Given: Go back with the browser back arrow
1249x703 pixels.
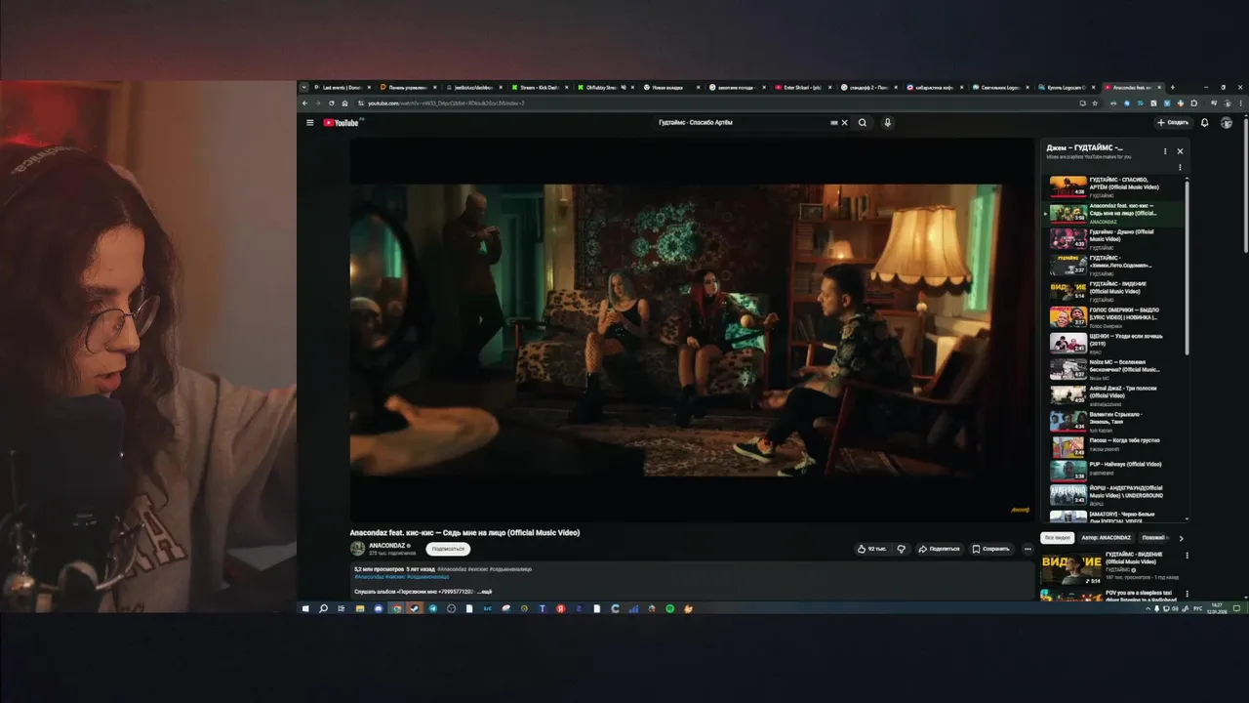Looking at the screenshot, I should click(304, 103).
